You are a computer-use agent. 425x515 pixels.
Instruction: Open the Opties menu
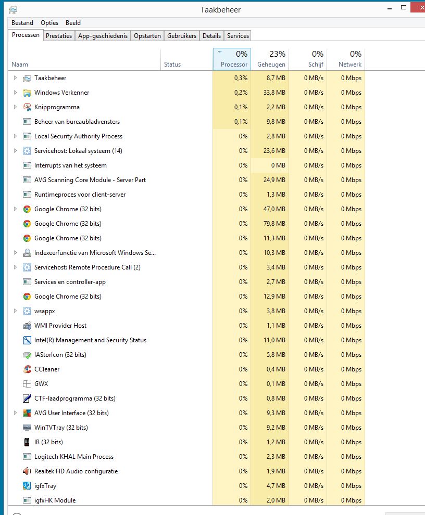(49, 23)
